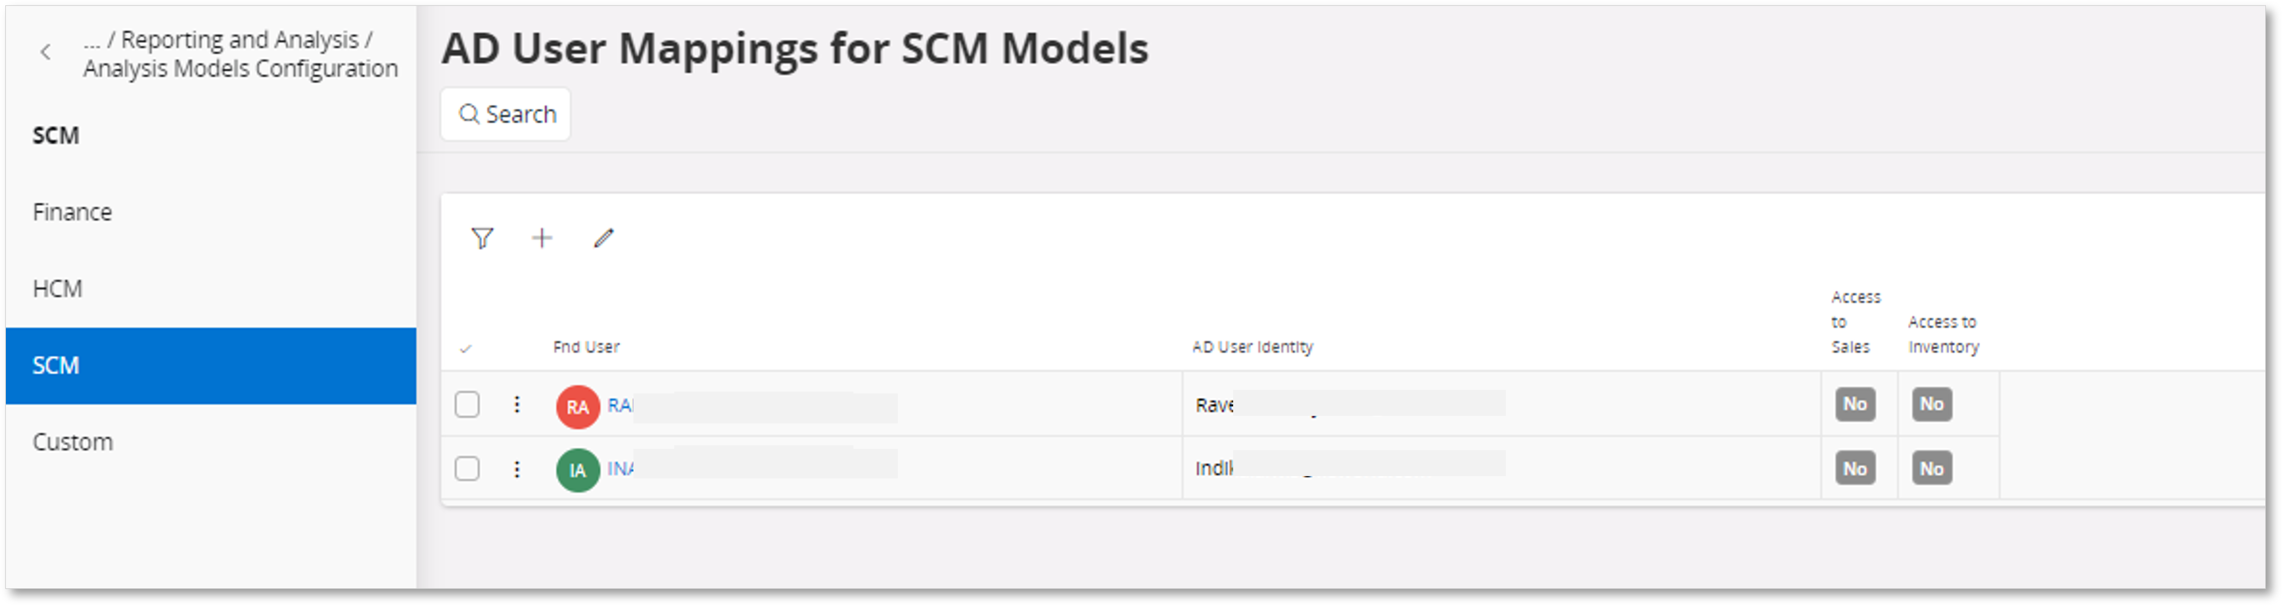The height and width of the screenshot is (606, 2283).
Task: Select the highlighted SCM sidebar item
Action: click(x=56, y=366)
